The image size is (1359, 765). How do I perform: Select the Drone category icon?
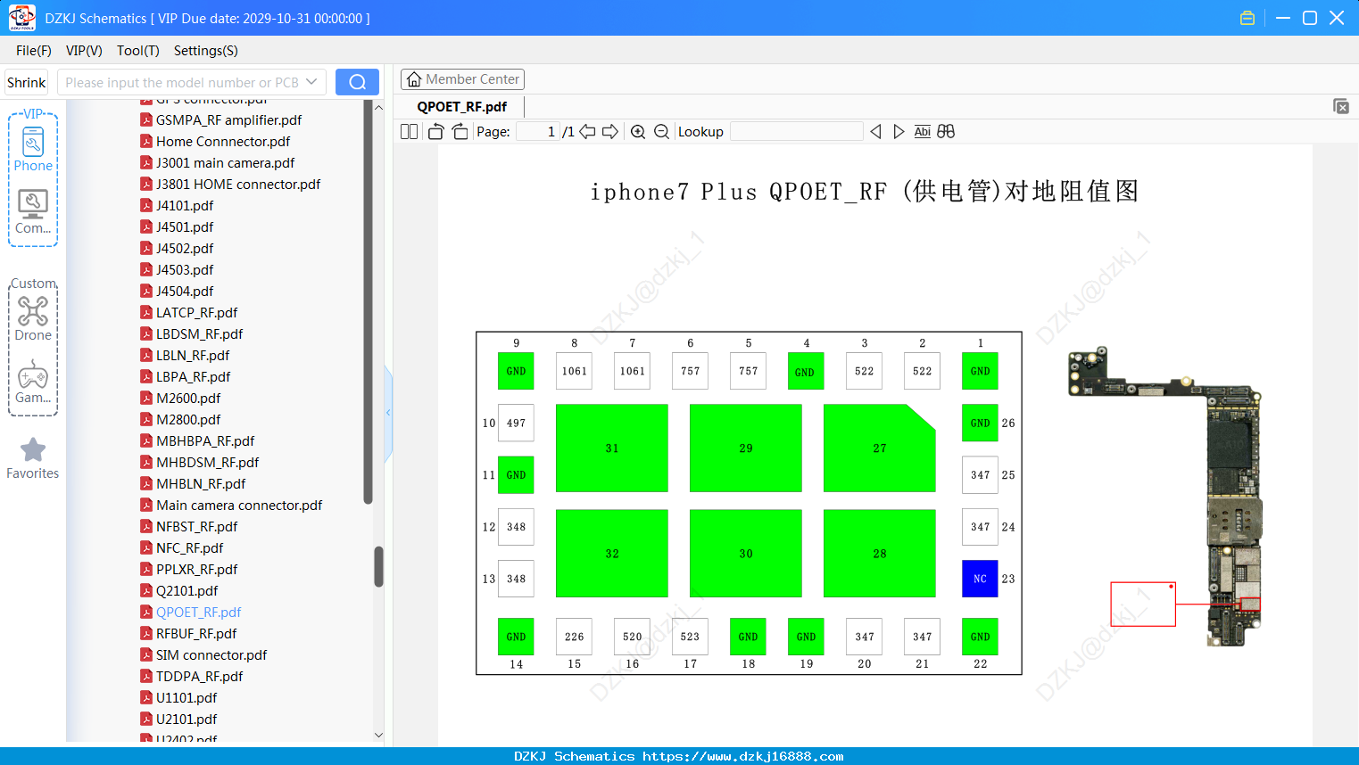[33, 318]
